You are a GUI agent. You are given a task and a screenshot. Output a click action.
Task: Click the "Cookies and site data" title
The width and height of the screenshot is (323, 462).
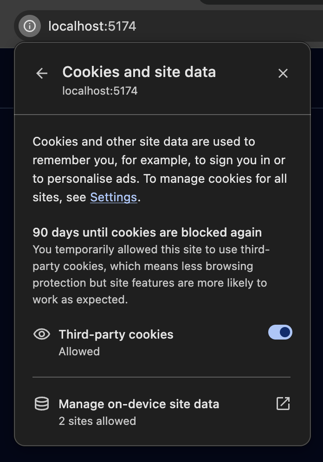coord(139,72)
